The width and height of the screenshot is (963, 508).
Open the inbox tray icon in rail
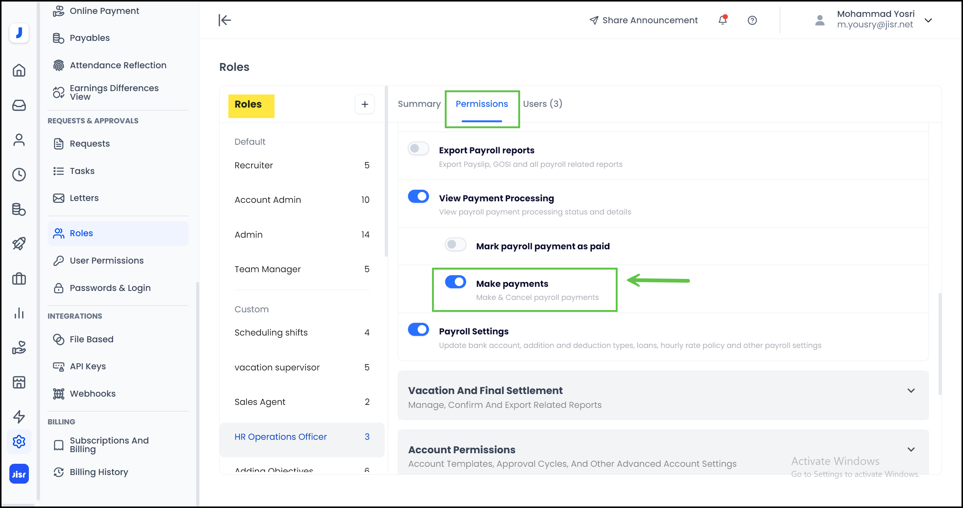click(19, 105)
